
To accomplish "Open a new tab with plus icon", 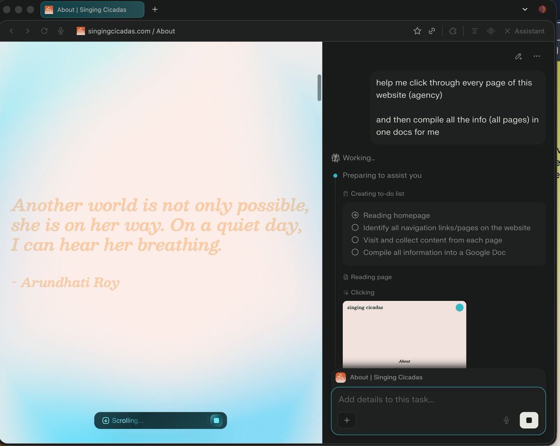I will click(x=155, y=9).
